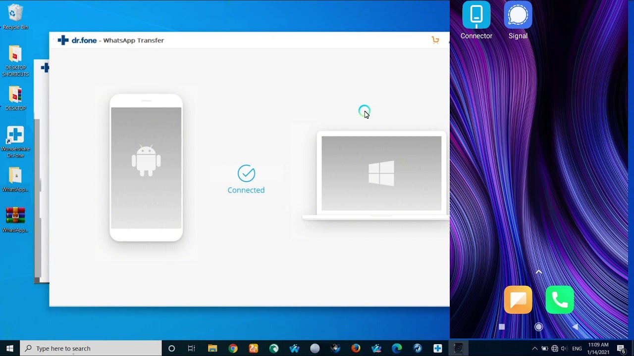The height and width of the screenshot is (356, 634).
Task: Click the volume speaker tray icon
Action: (564, 349)
